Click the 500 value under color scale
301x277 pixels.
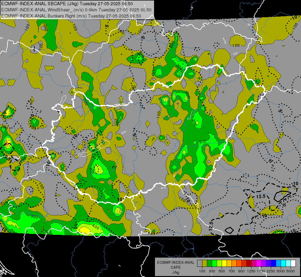[x=222, y=271]
